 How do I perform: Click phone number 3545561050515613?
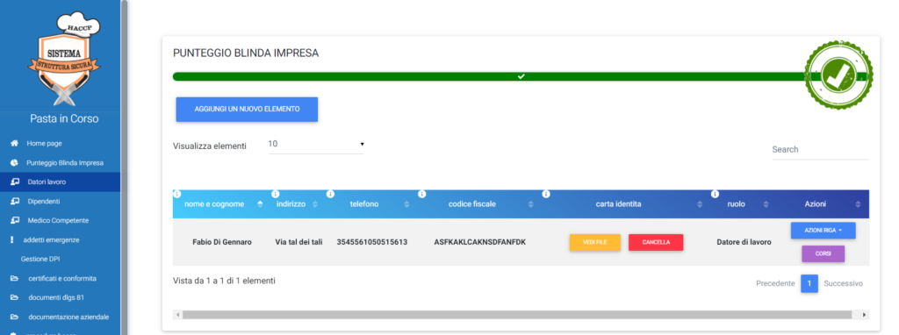372,242
